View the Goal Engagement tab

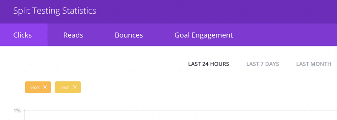(203, 35)
